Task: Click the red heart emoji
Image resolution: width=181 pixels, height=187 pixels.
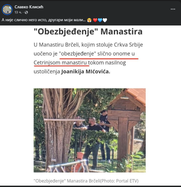Action: click(x=95, y=20)
